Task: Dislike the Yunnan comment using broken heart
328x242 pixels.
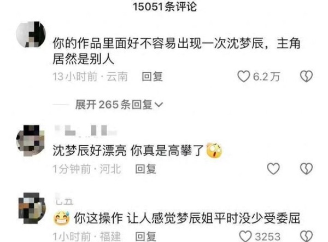Action: pyautogui.click(x=306, y=76)
